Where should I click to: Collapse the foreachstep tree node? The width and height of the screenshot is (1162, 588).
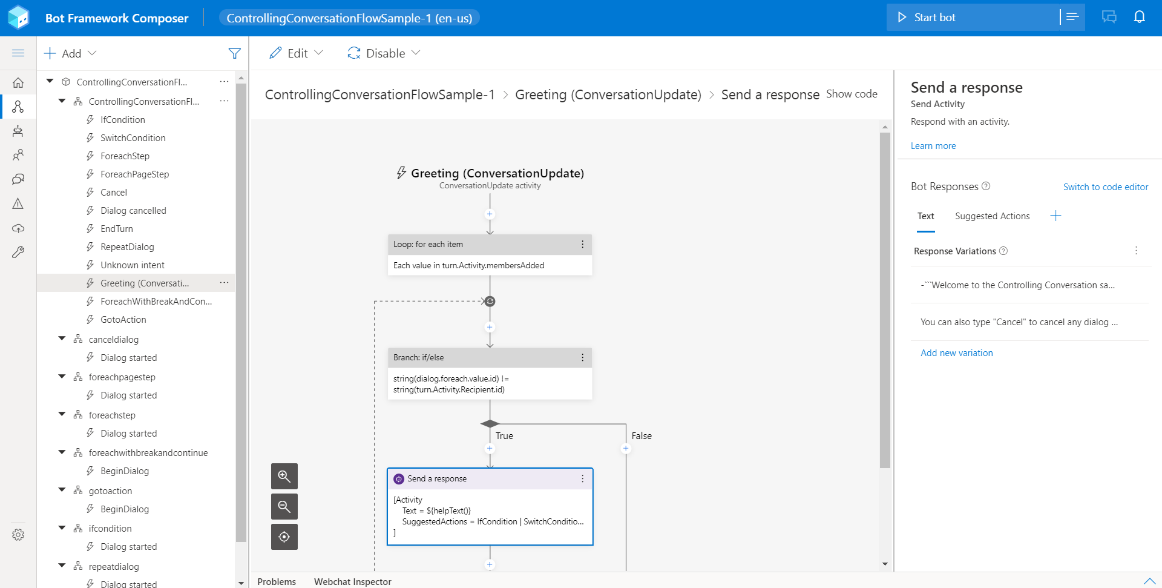click(x=62, y=414)
